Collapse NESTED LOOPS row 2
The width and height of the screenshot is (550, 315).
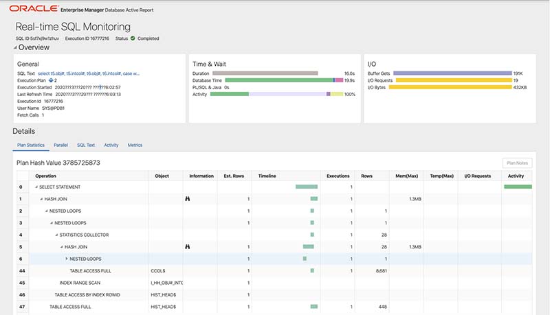(x=46, y=211)
